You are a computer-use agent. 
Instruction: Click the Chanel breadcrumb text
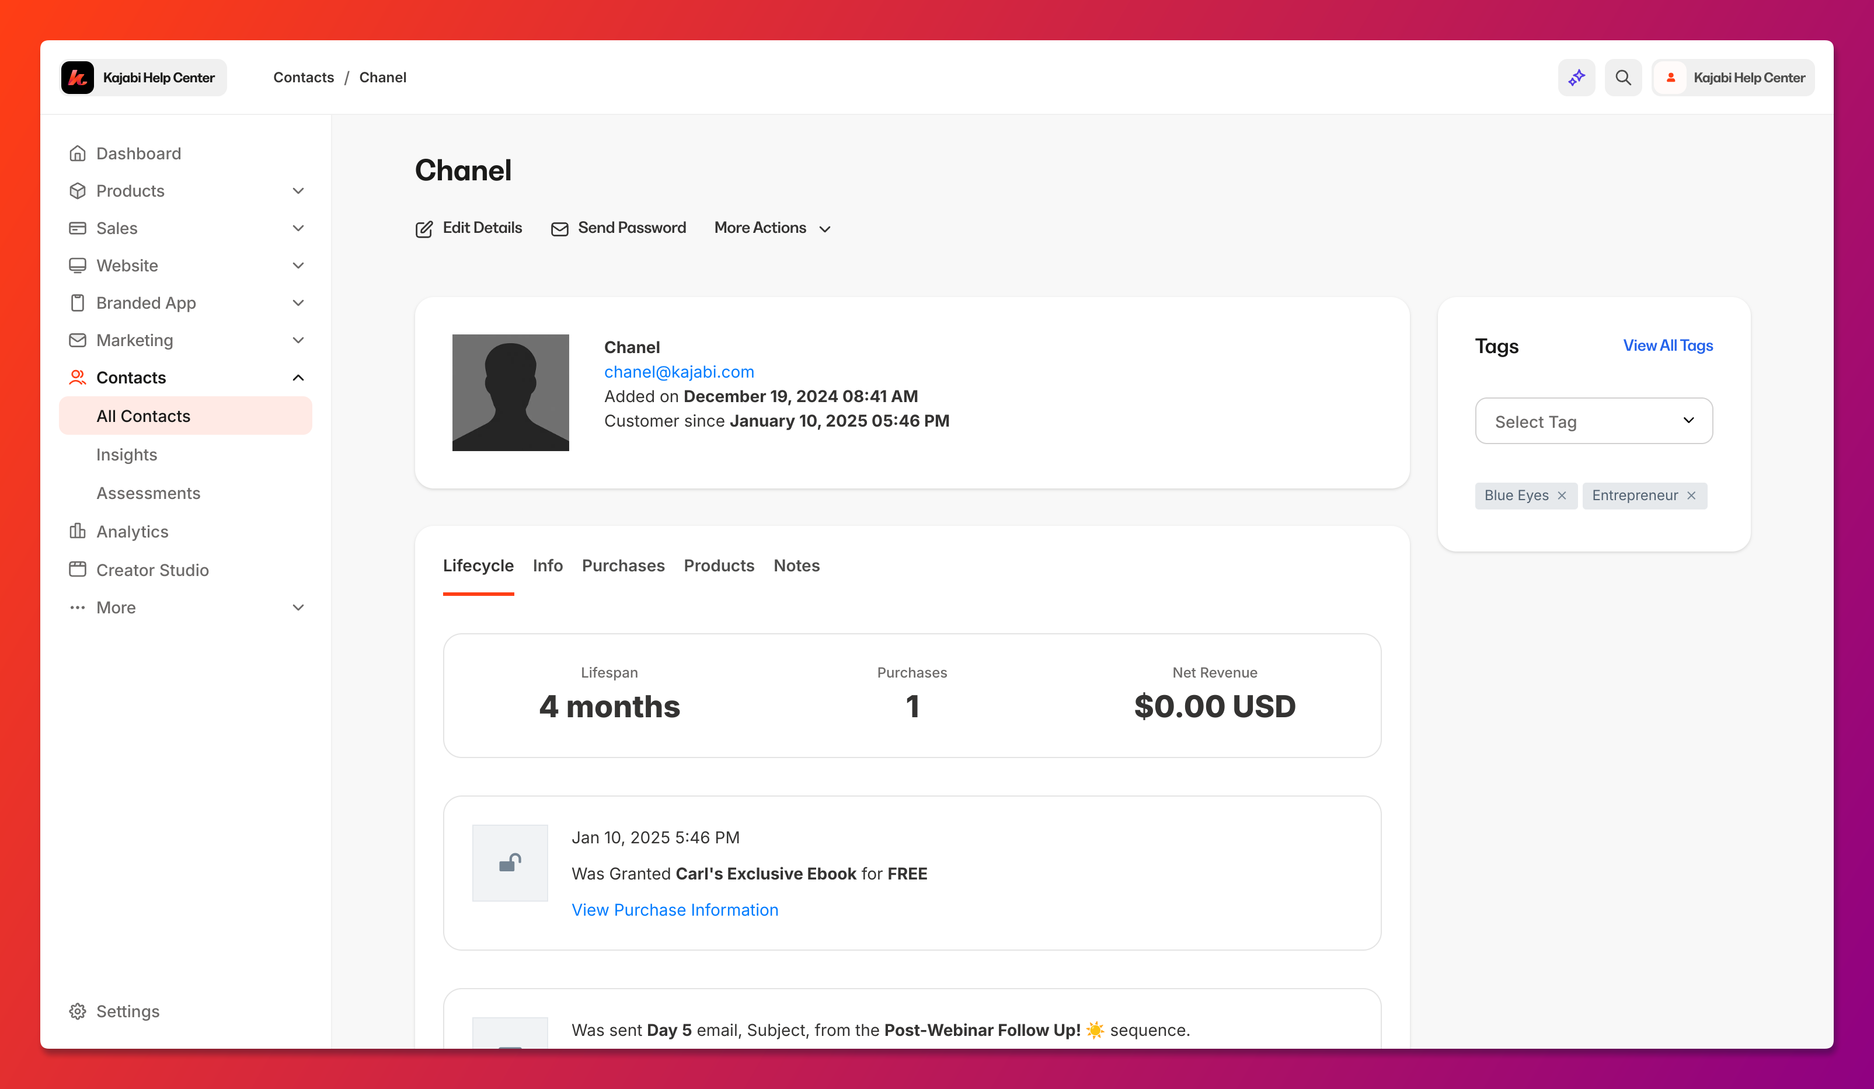coord(382,77)
